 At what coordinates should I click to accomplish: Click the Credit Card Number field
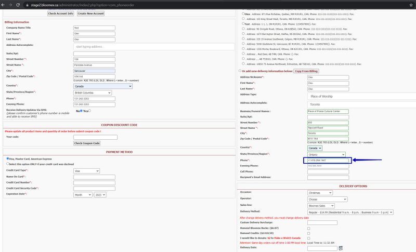click(94, 182)
